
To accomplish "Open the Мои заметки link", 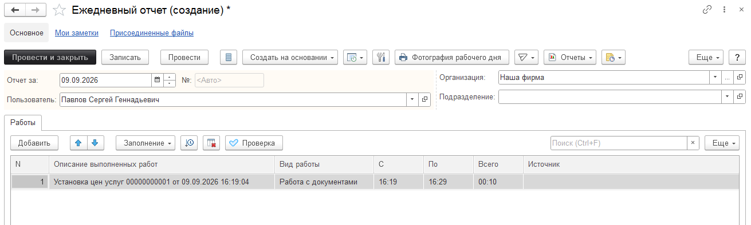I will coord(77,33).
